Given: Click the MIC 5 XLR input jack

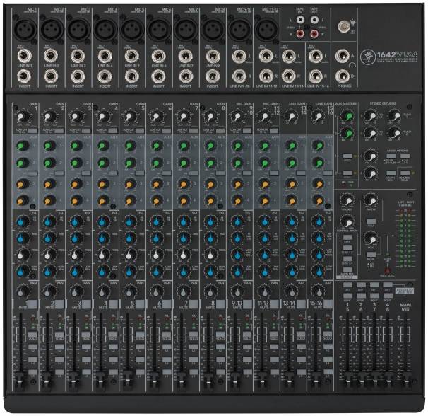Looking at the screenshot, I should [x=132, y=29].
